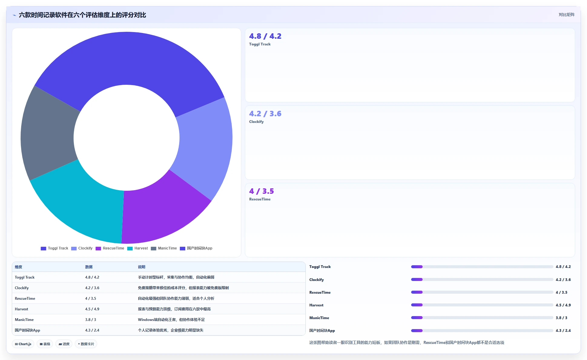The width and height of the screenshot is (587, 360).
Task: Click the Toggl Track caption in the score card
Action: click(x=260, y=44)
